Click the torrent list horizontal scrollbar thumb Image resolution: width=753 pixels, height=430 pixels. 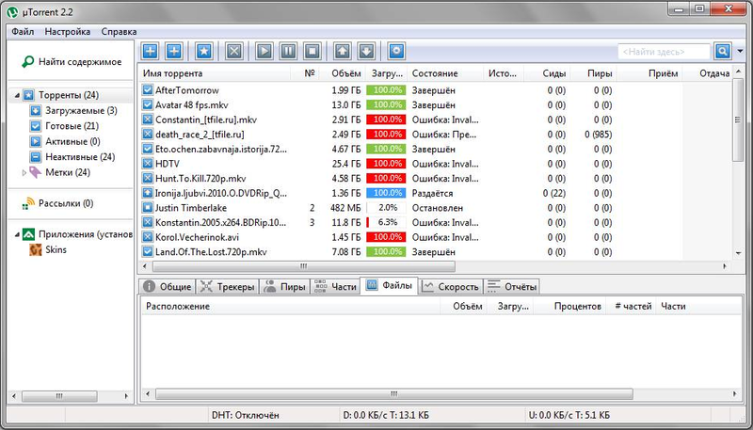click(303, 266)
